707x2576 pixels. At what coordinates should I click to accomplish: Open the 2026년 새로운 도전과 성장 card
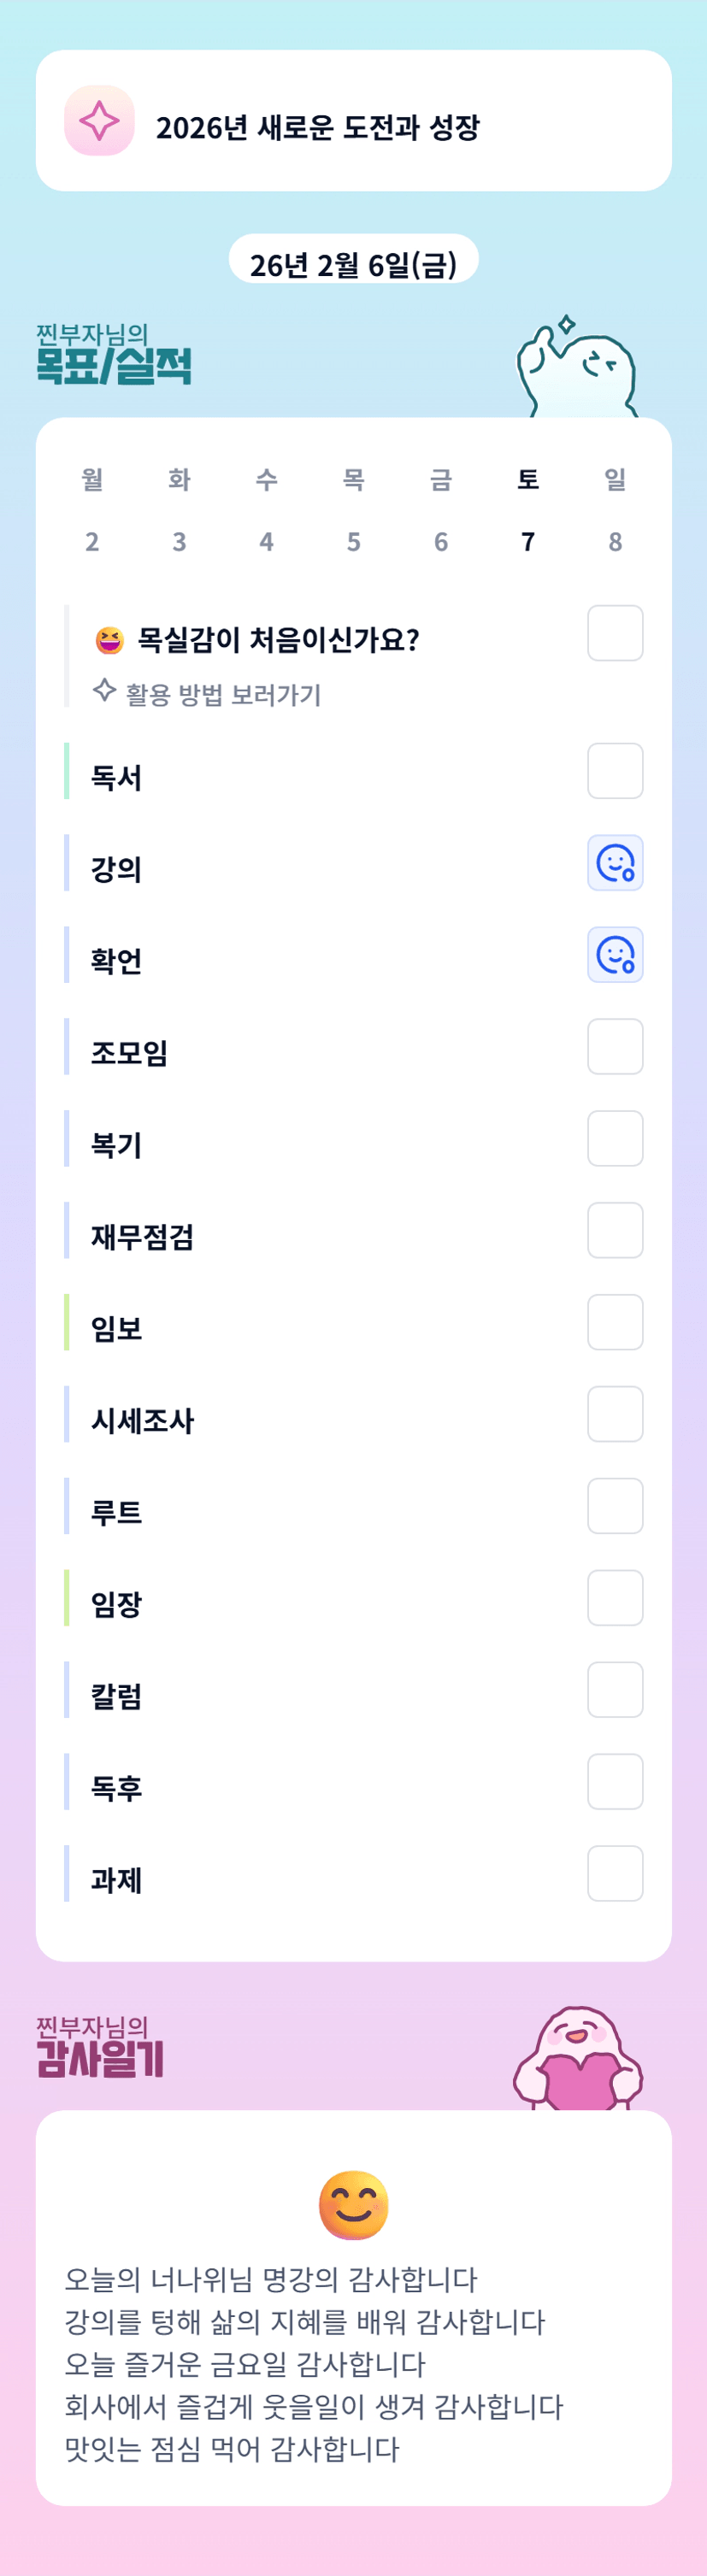353,121
